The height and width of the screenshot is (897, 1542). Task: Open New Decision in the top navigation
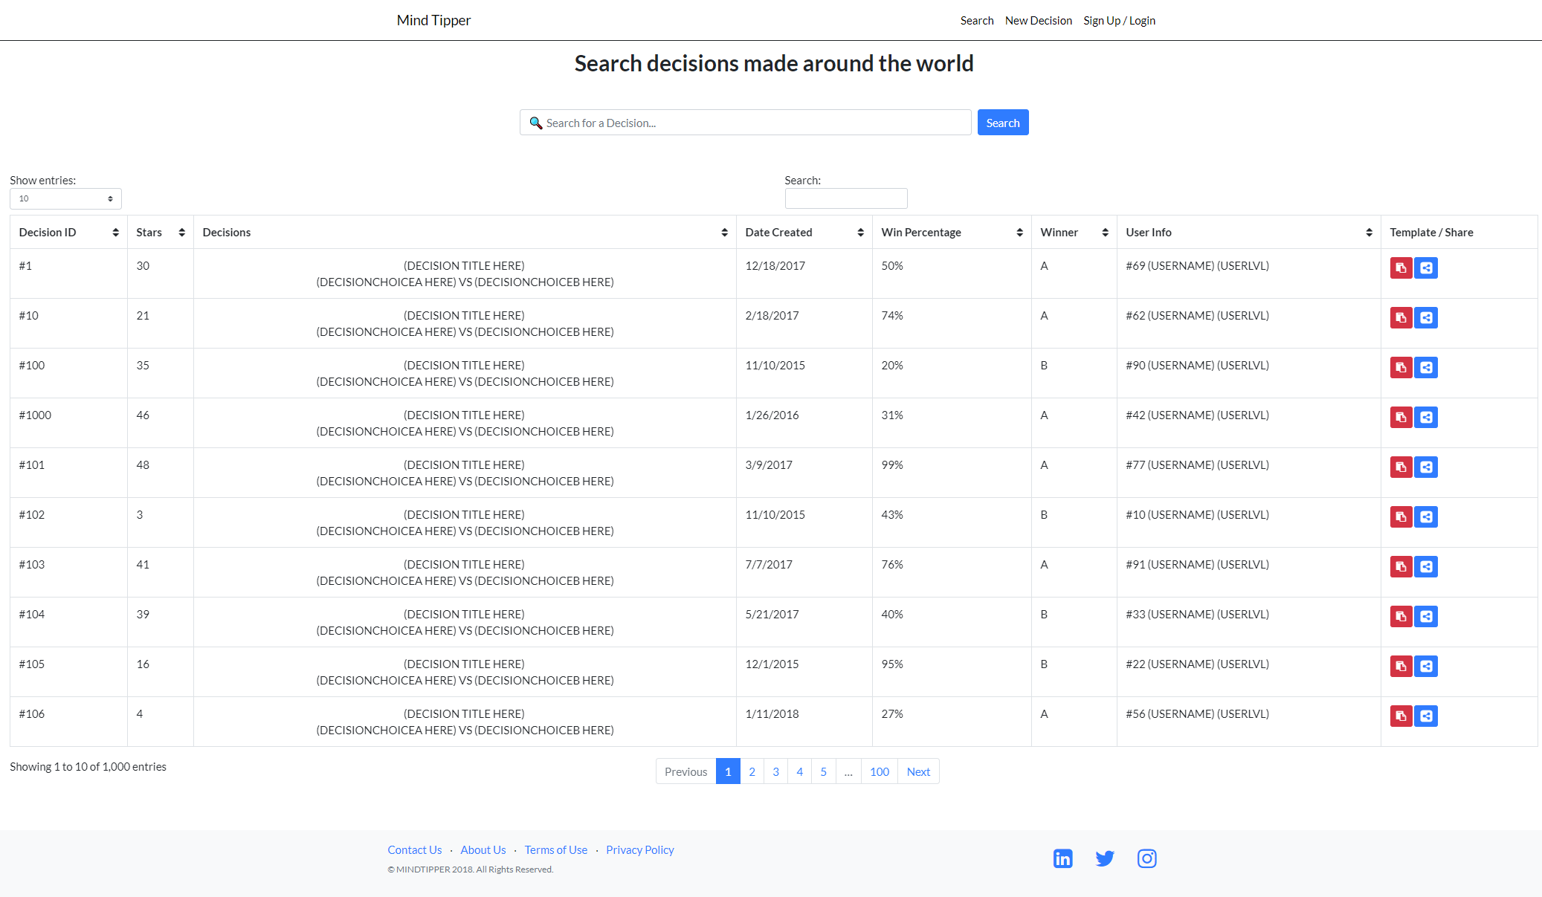click(1038, 21)
